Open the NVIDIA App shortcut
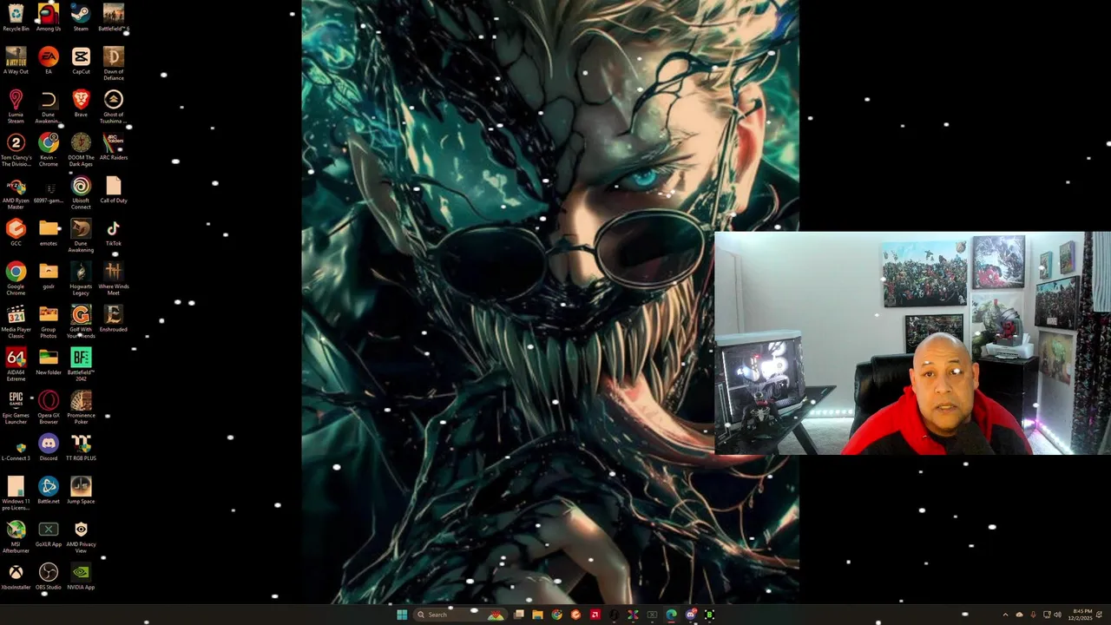The width and height of the screenshot is (1111, 625). pos(81,577)
